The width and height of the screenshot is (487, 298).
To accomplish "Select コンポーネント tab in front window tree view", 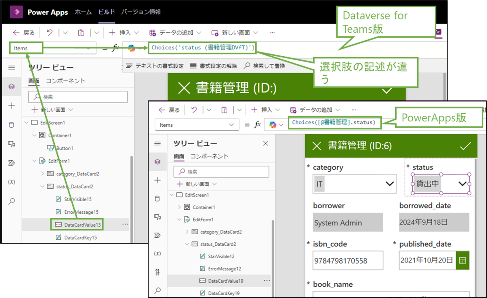I will (x=209, y=156).
